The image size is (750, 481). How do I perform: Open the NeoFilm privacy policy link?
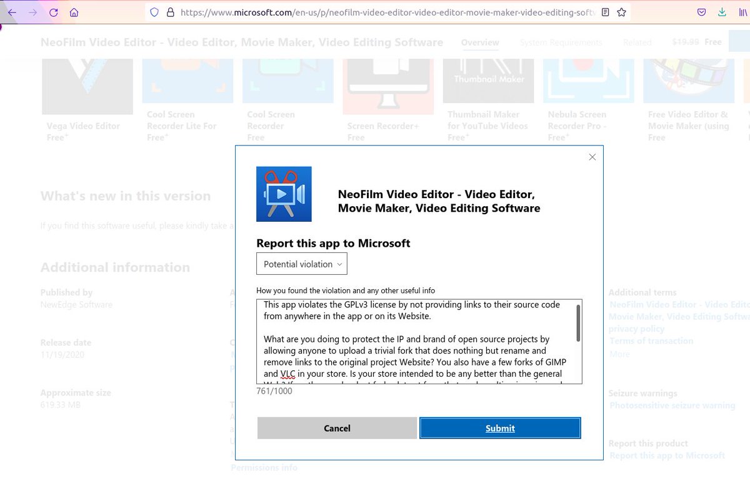(x=679, y=317)
